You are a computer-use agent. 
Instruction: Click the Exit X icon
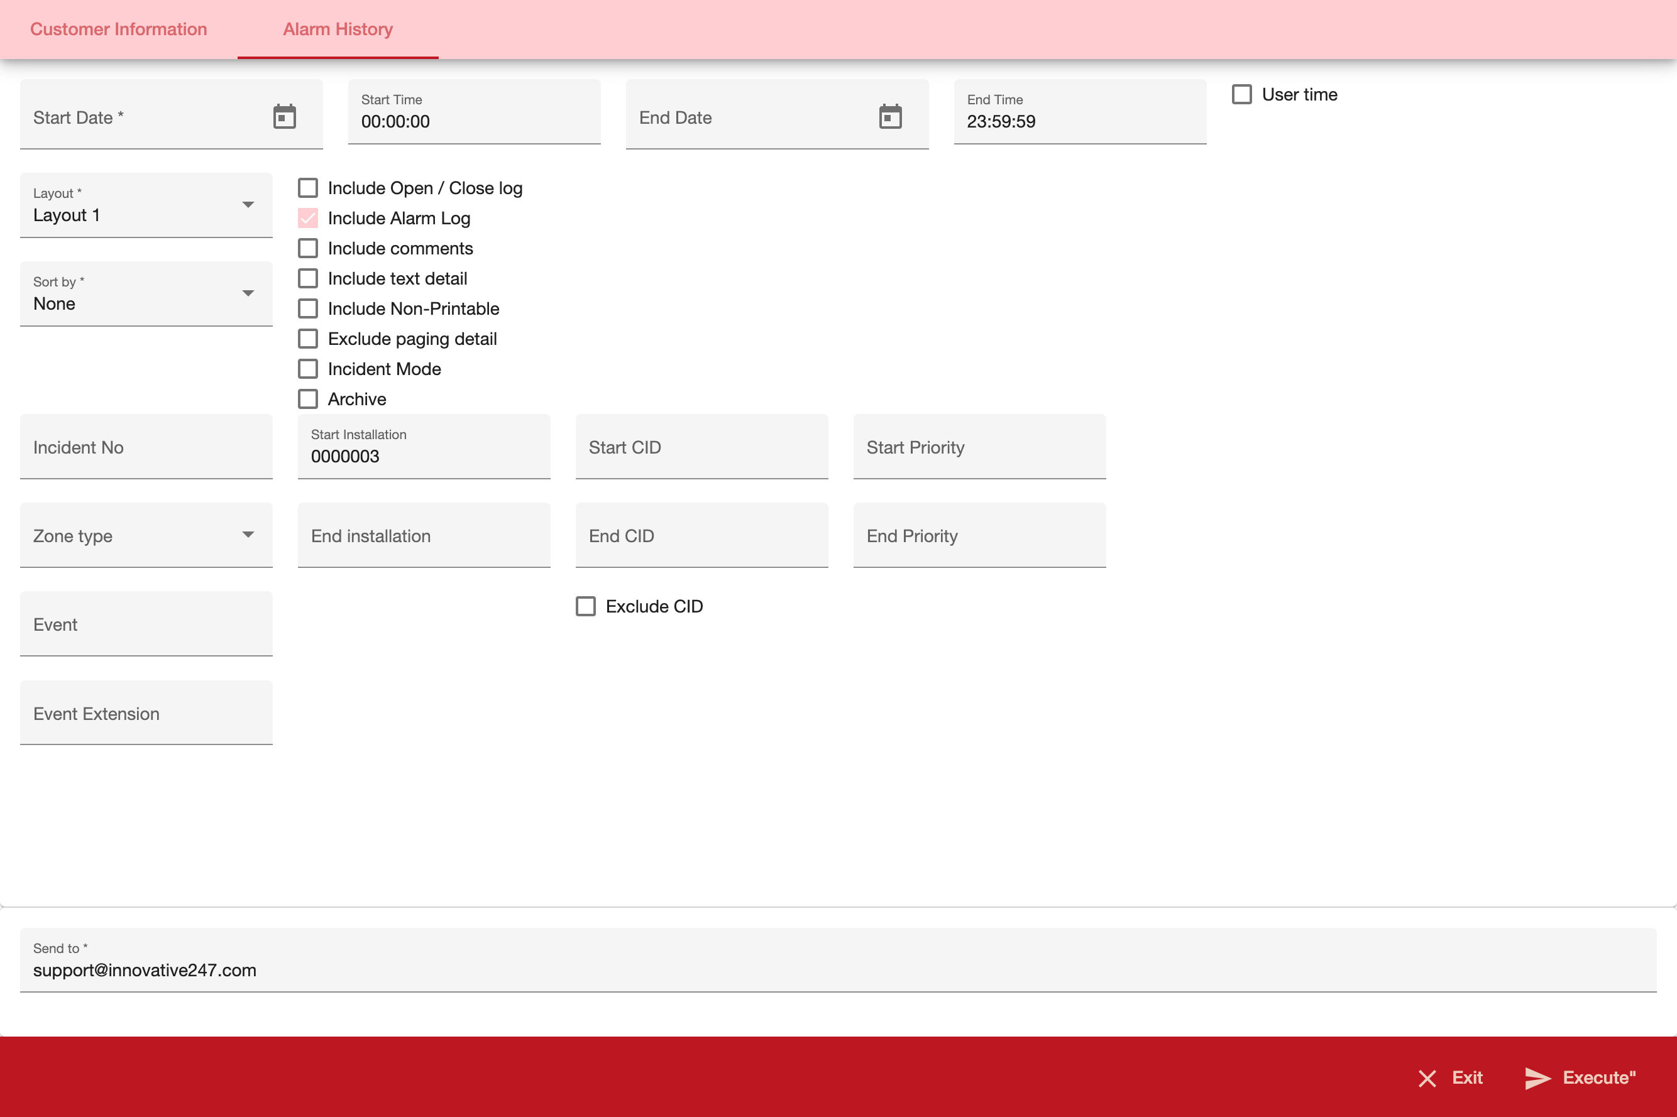tap(1427, 1078)
